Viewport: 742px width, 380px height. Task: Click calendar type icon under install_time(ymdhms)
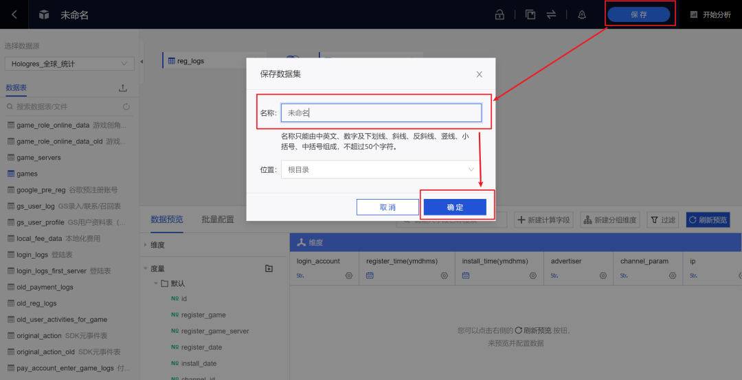pos(466,276)
